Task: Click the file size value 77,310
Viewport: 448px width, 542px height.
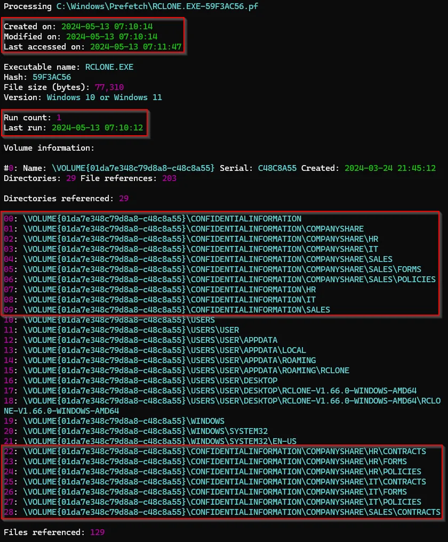Action: point(111,87)
